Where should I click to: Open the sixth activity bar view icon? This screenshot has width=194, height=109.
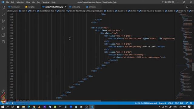click(x=3, y=42)
